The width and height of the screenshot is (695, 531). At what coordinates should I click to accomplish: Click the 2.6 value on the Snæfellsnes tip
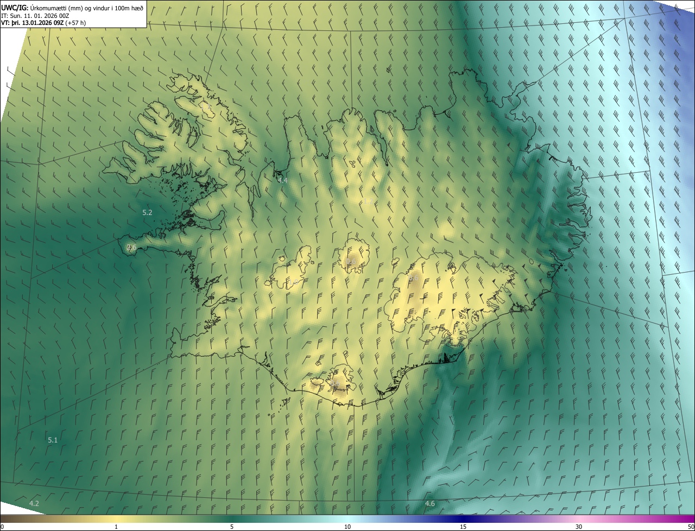tap(131, 248)
